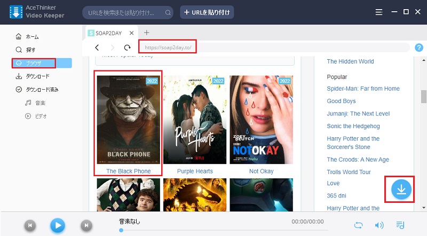The height and width of the screenshot is (236, 427).
Task: Click the blue floating download button
Action: [401, 189]
